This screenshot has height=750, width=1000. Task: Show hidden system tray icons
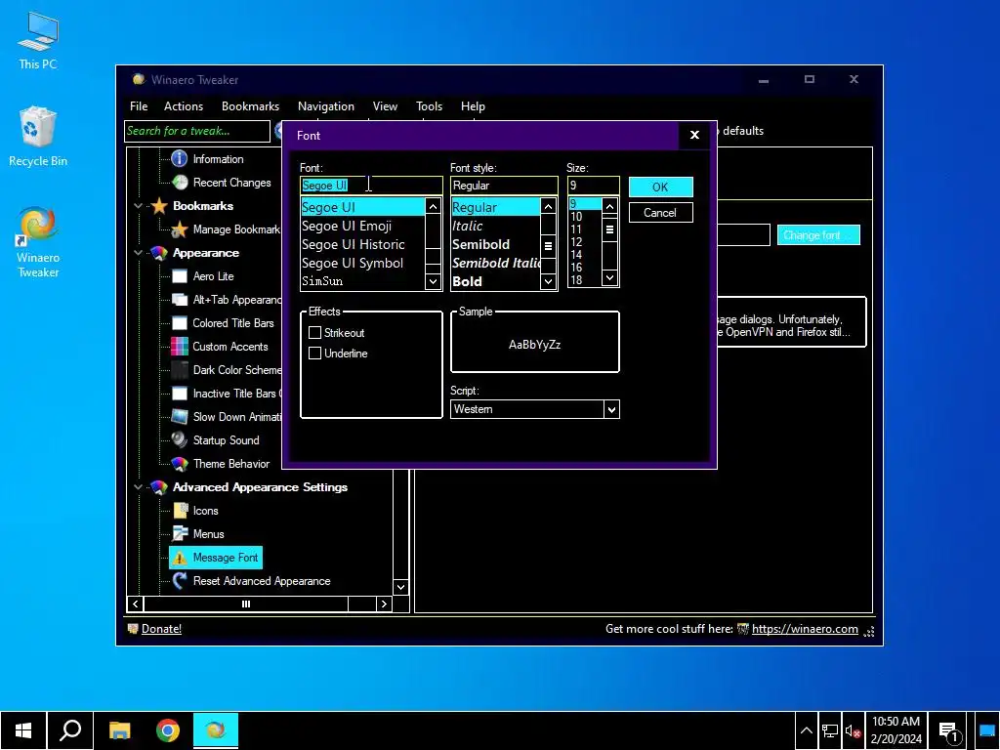pyautogui.click(x=806, y=730)
